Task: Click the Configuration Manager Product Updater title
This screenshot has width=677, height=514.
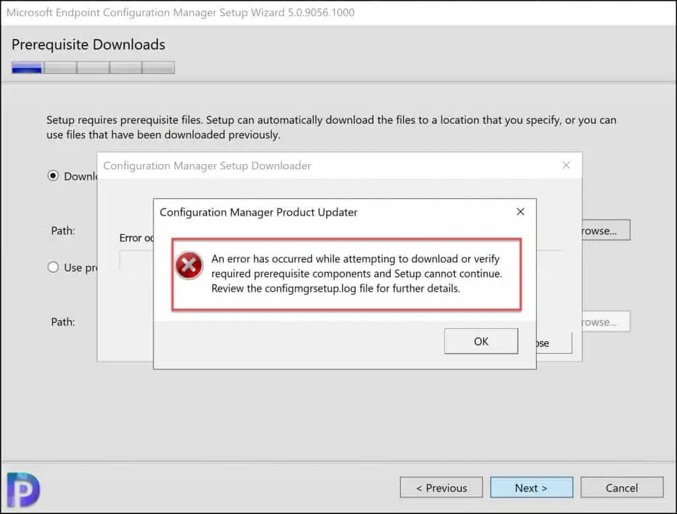Action: click(259, 212)
